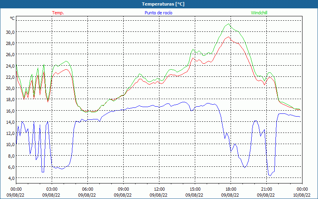Click the red temperature peak near 18:00
318x199 pixels.
229,37
